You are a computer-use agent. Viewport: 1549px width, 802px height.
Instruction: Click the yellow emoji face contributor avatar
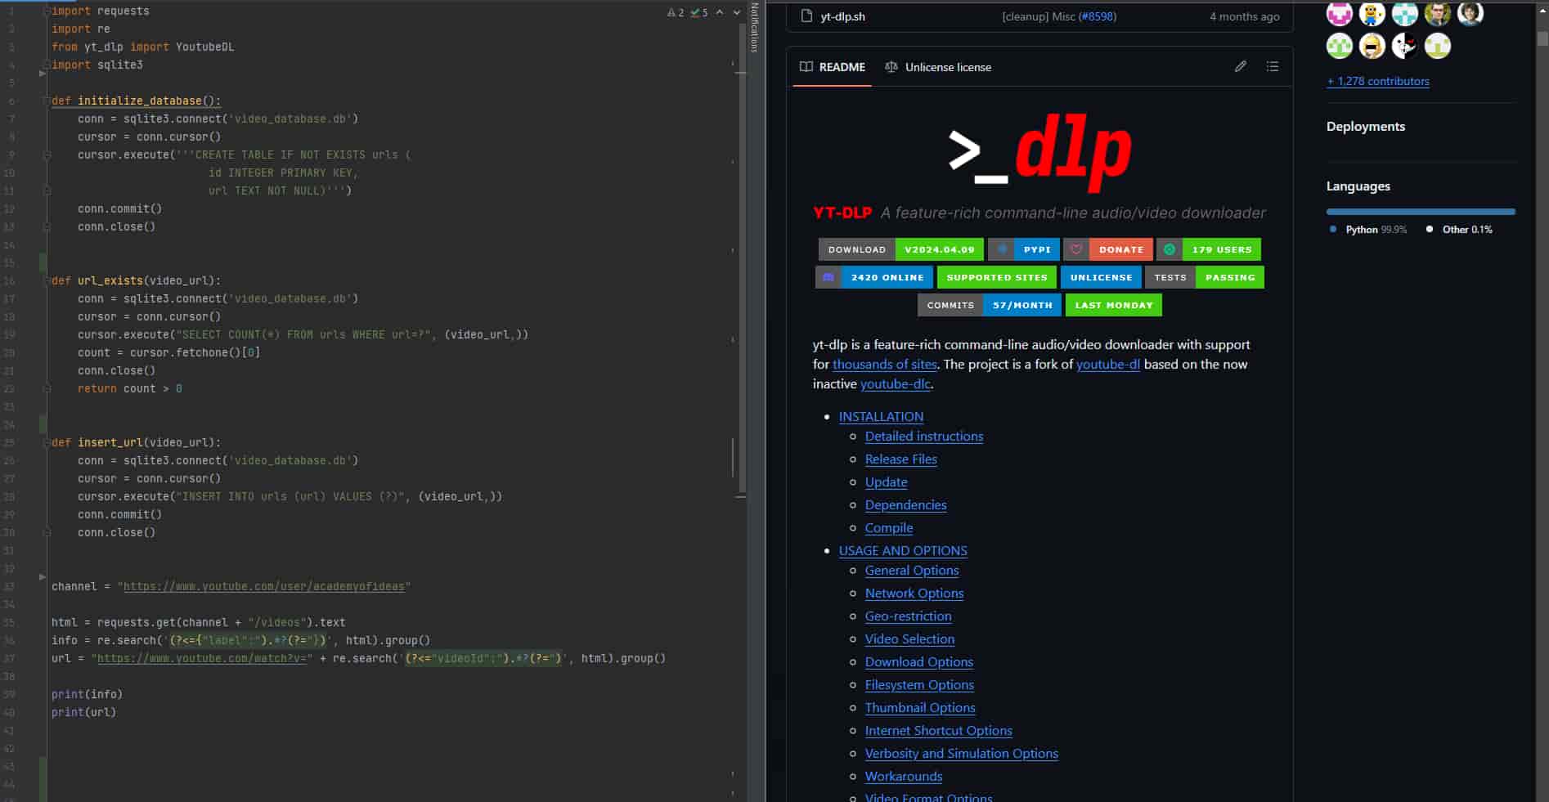pyautogui.click(x=1372, y=47)
